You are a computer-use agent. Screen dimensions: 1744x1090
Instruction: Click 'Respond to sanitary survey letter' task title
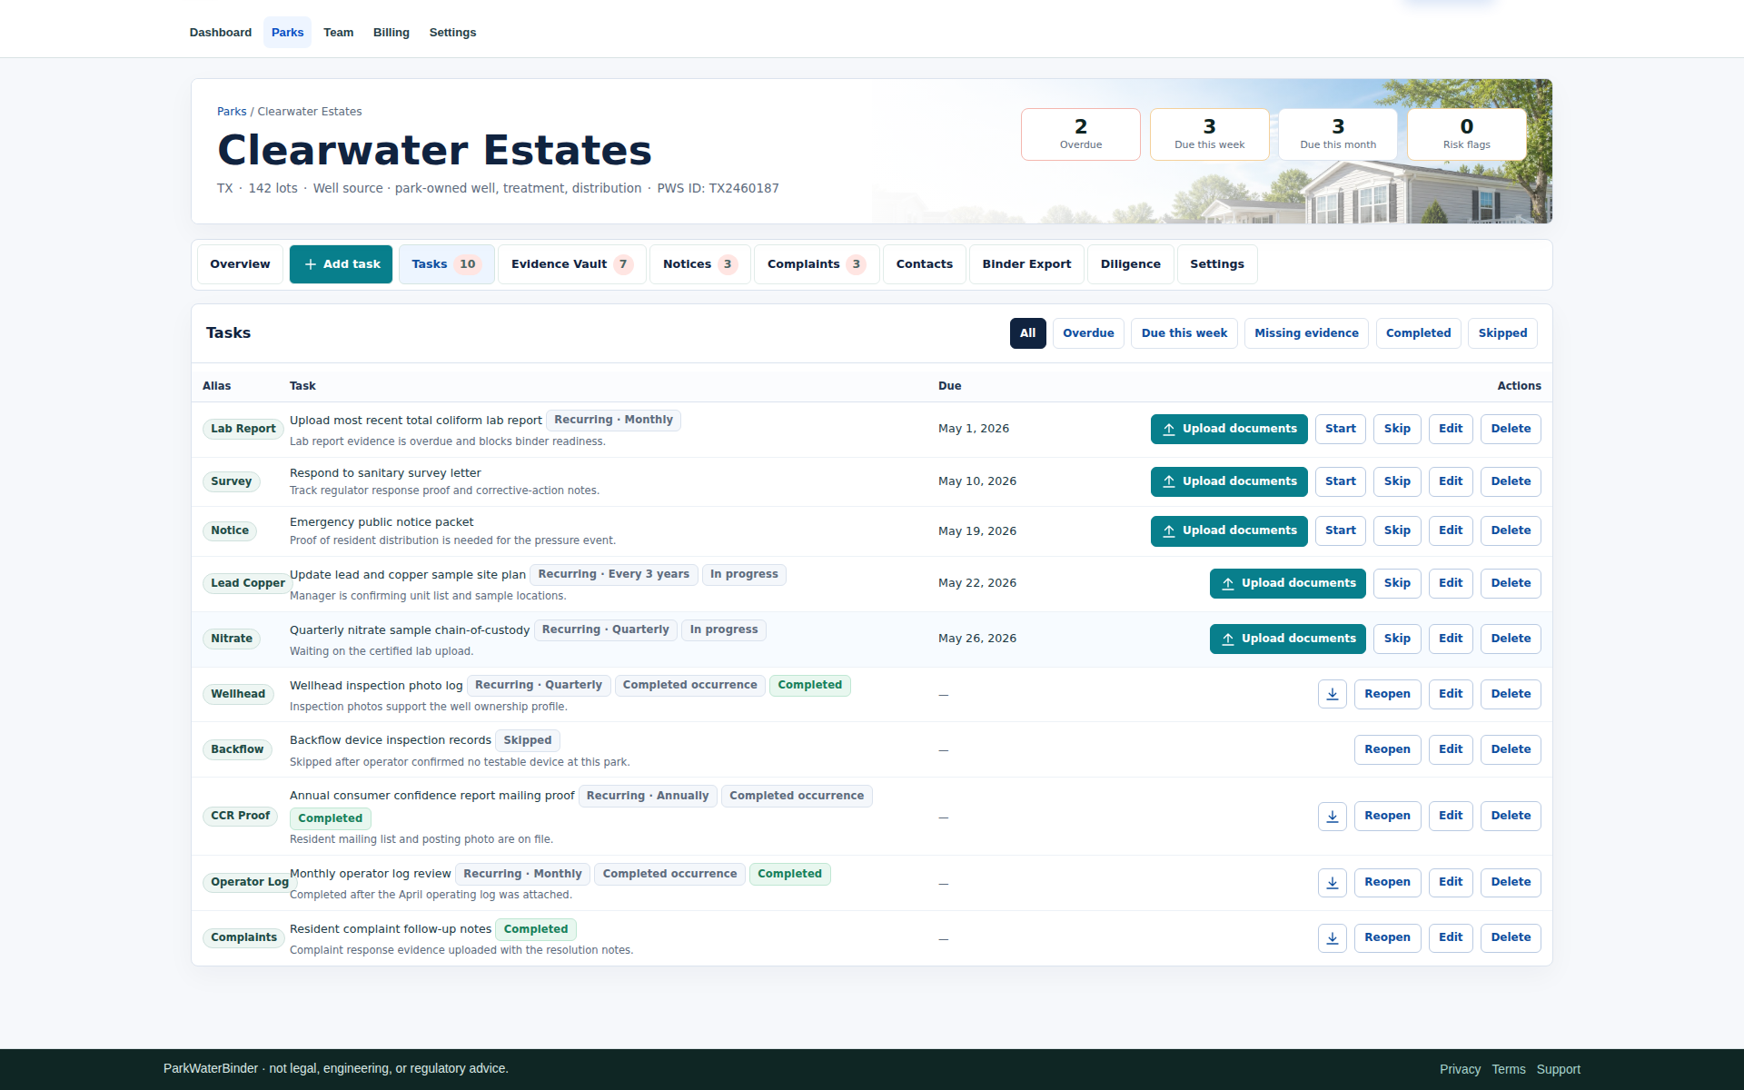tap(385, 473)
